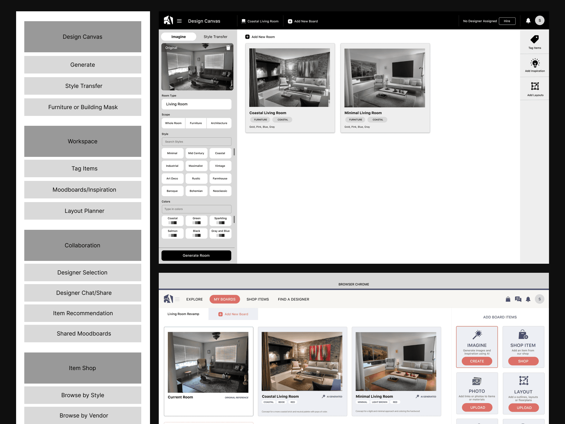Open chat messages icon in the lower navbar

click(518, 299)
